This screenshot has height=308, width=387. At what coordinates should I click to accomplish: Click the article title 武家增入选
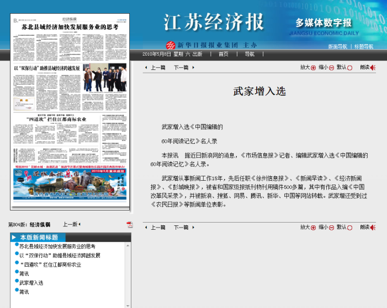[259, 91]
